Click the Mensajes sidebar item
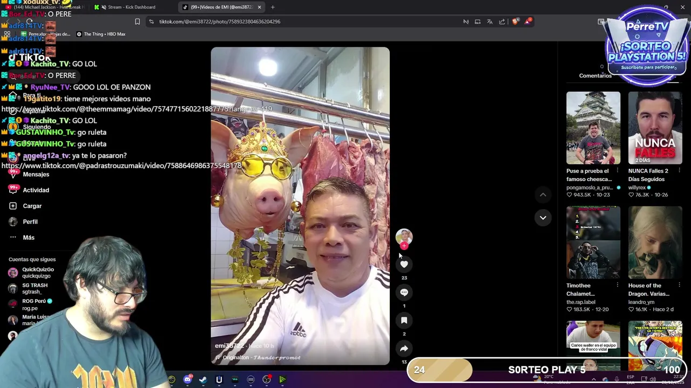 (36, 174)
